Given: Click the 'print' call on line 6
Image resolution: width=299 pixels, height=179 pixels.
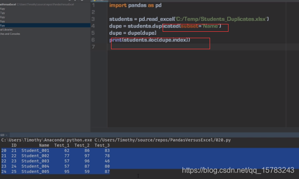Looking at the screenshot, I should pos(116,40).
